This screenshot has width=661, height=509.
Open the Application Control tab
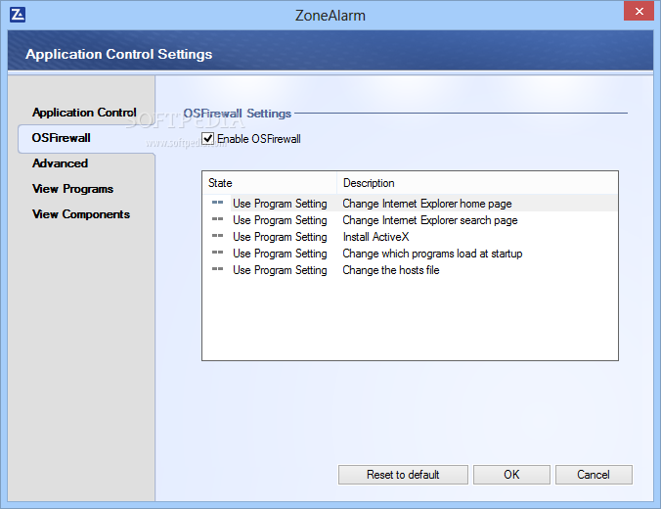[84, 113]
